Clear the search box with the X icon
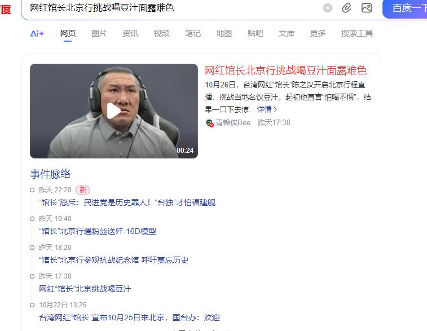427x331 pixels. [x=328, y=8]
